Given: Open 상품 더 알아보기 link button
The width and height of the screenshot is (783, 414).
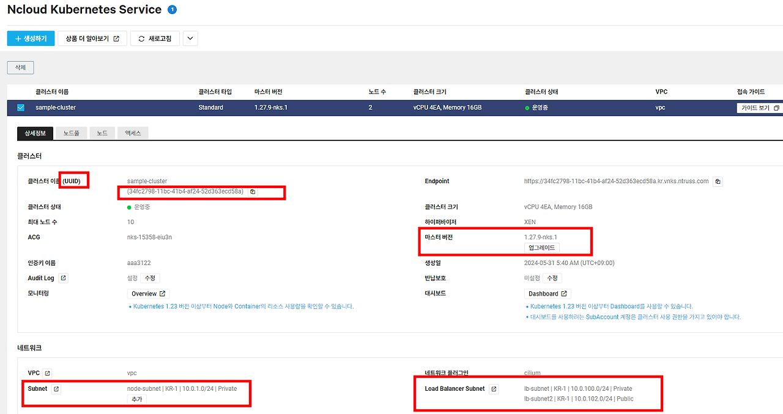Looking at the screenshot, I should (x=92, y=38).
